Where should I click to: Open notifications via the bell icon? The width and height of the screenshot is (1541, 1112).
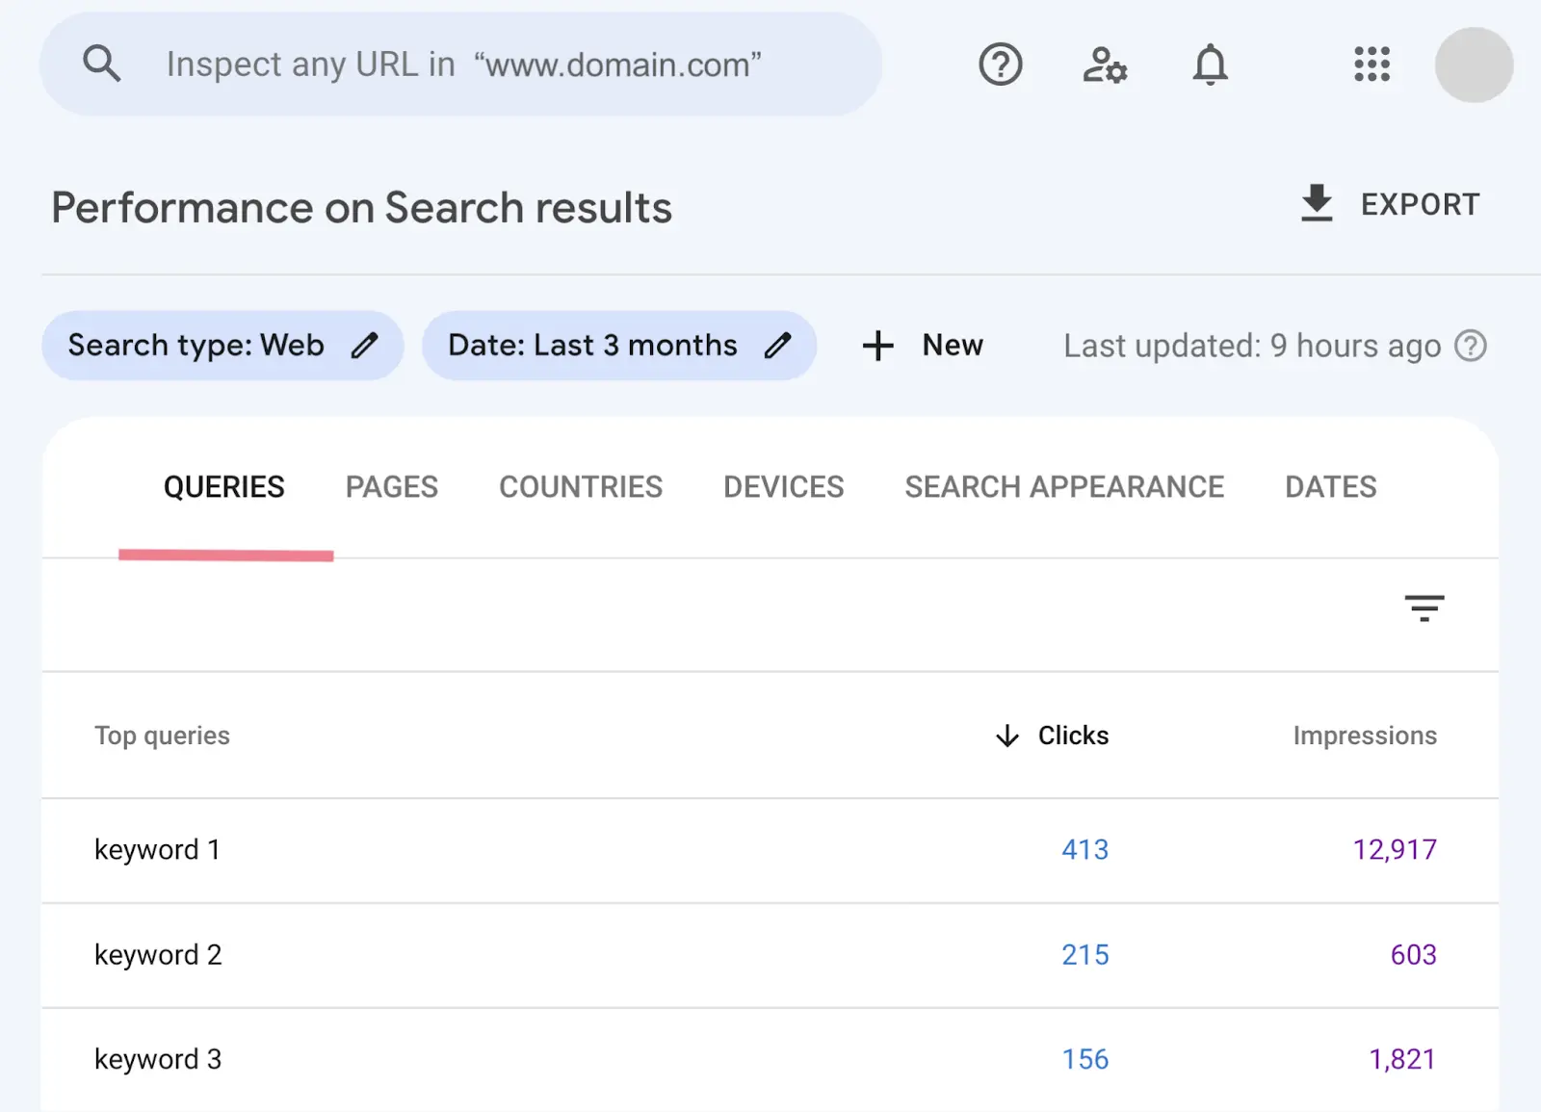1210,65
